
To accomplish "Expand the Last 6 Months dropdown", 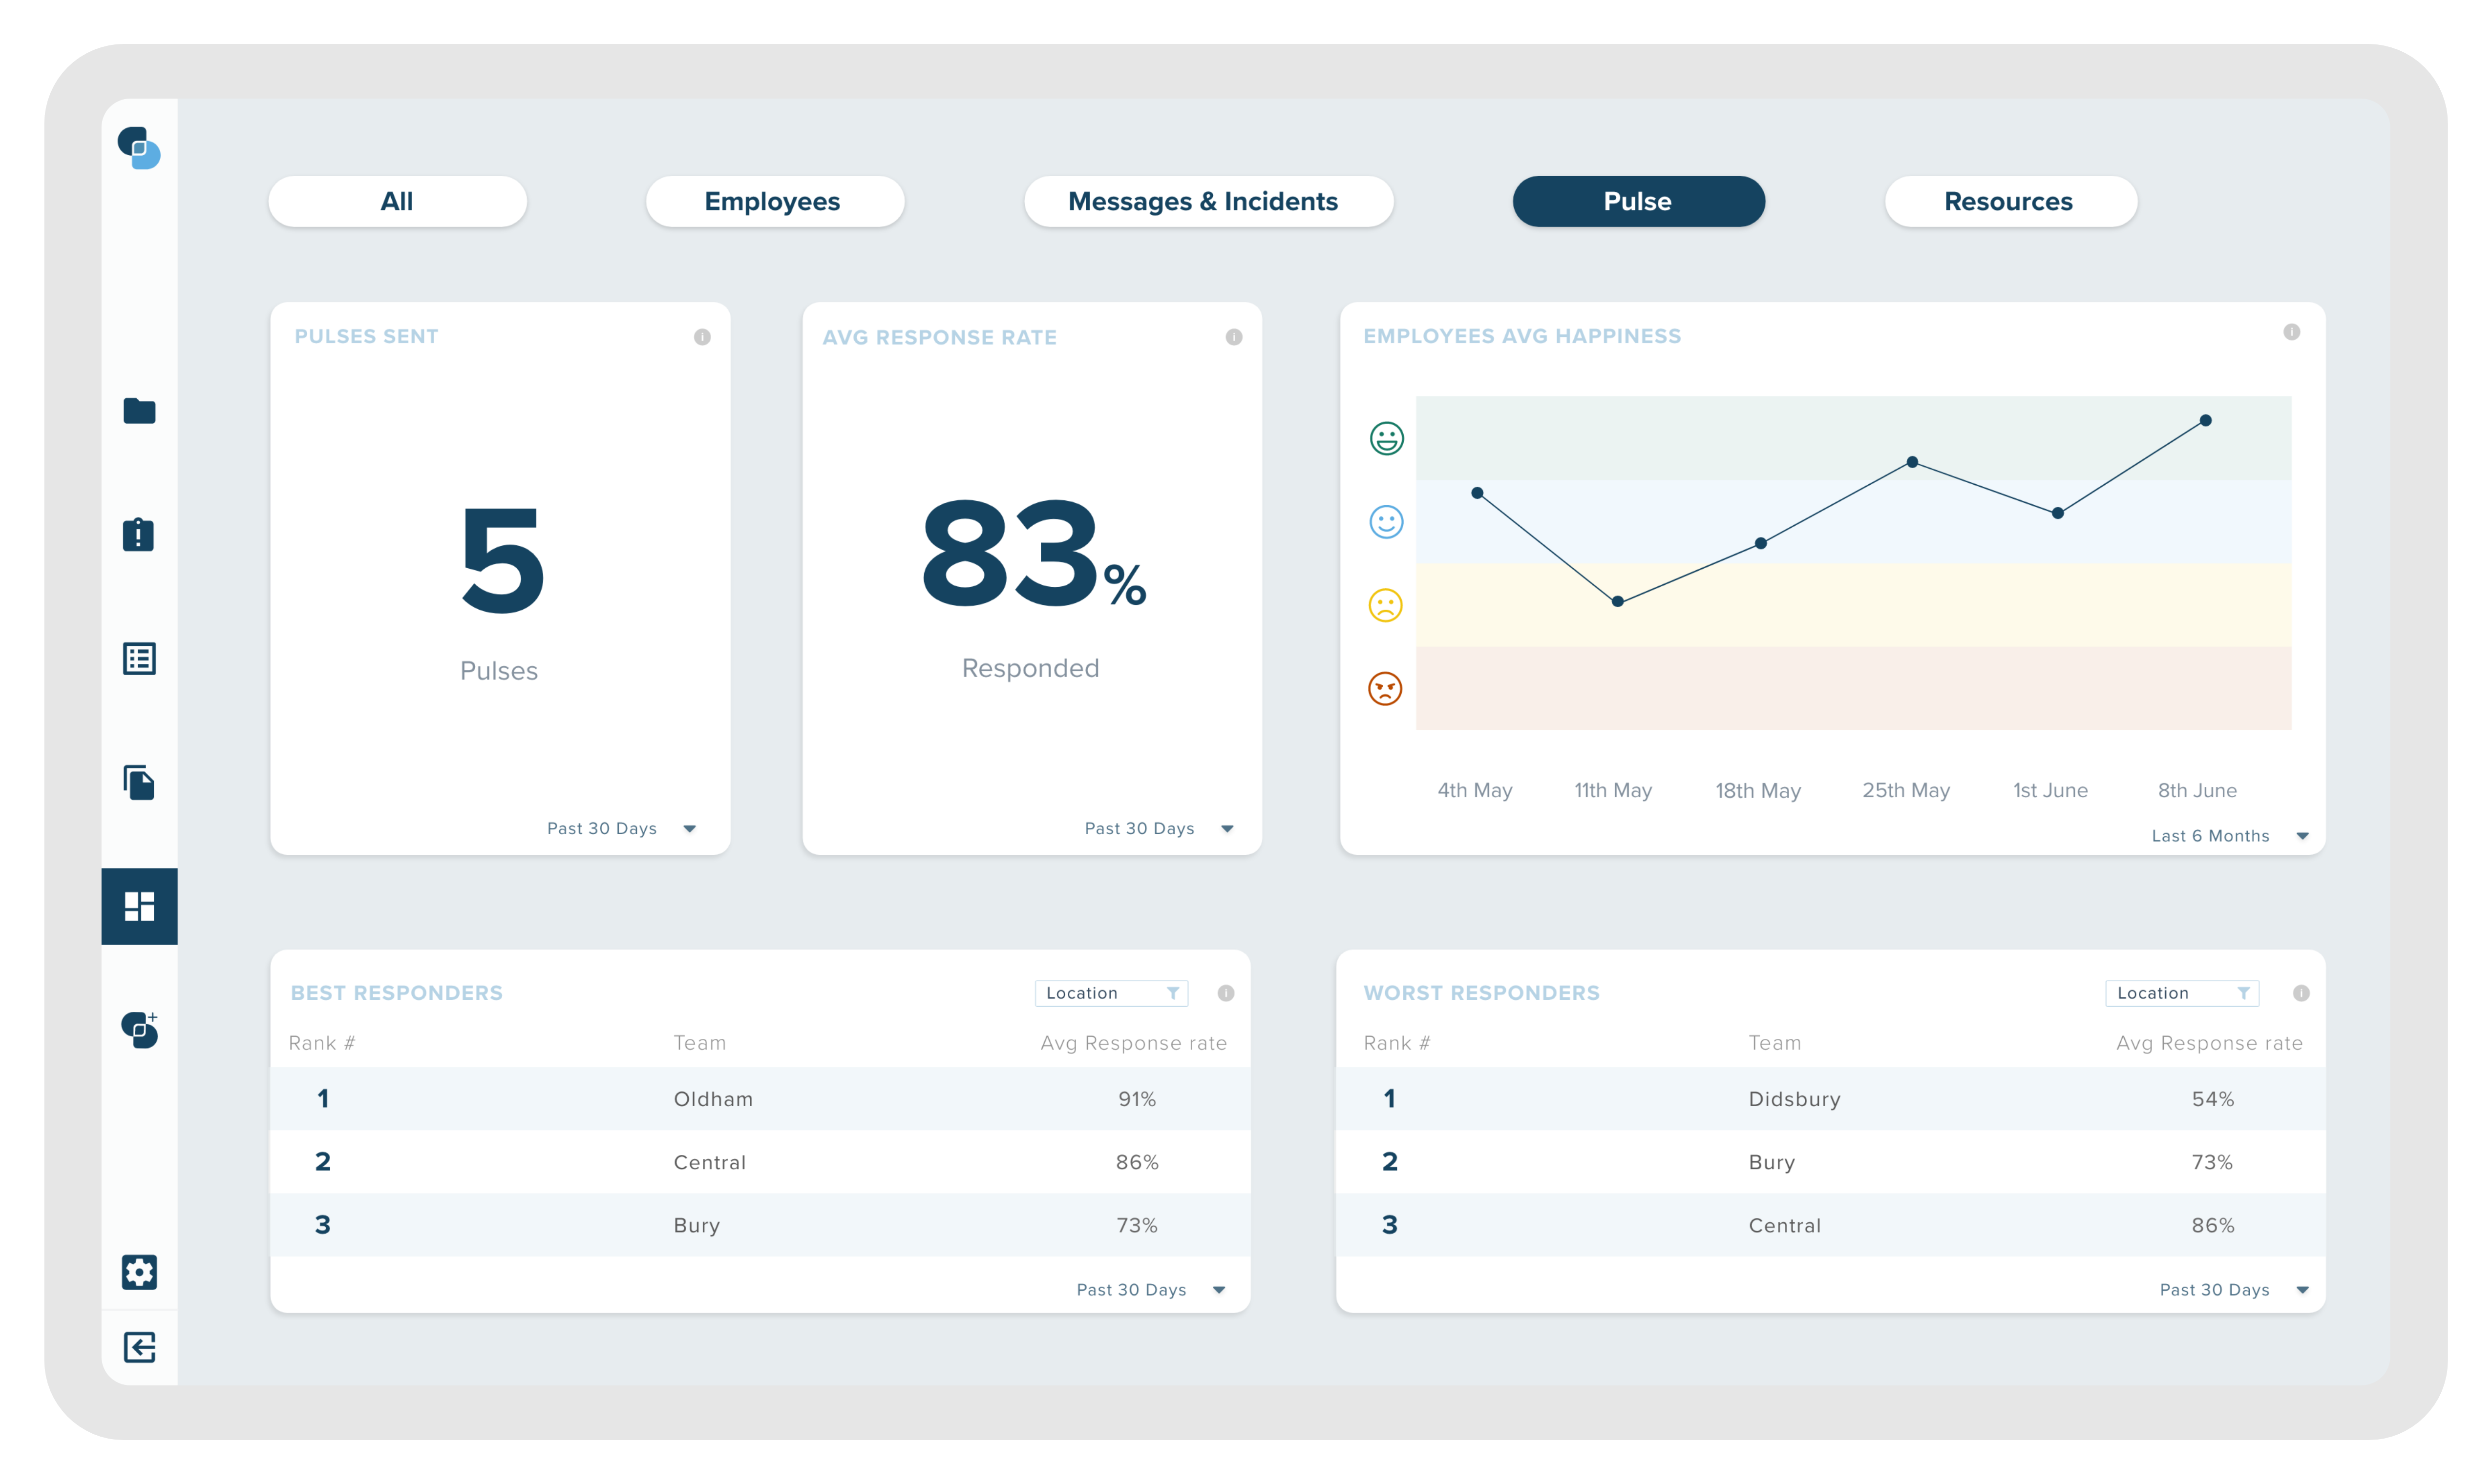I will tap(2230, 835).
